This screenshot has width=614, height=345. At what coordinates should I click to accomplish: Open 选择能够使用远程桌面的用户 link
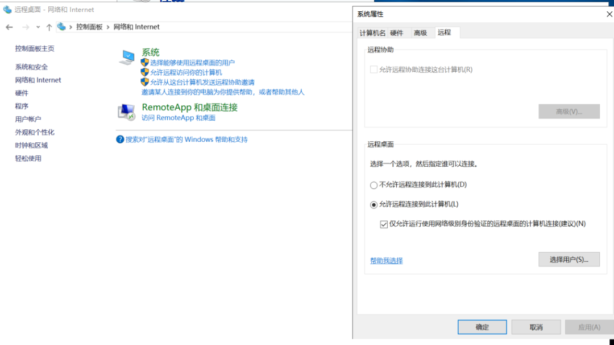[192, 63]
